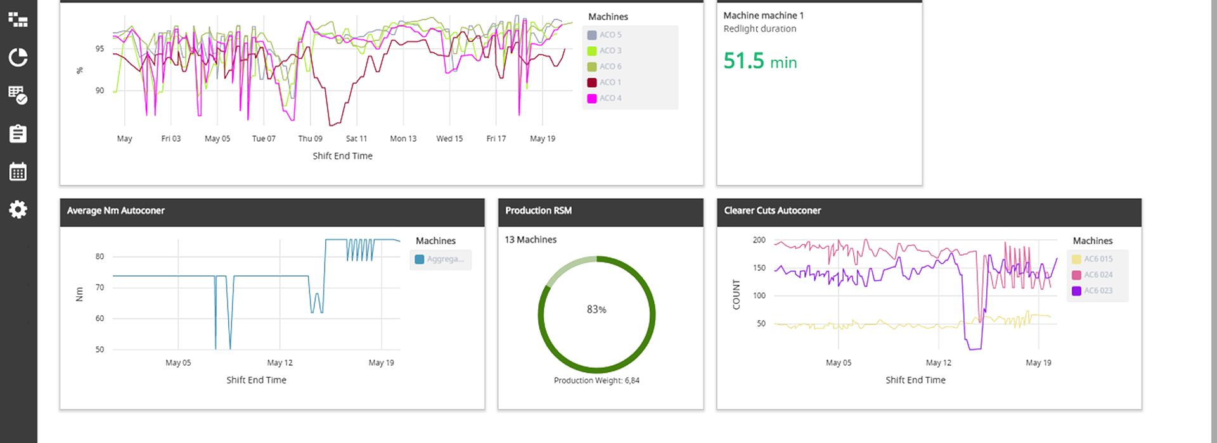The image size is (1217, 443).
Task: Open the calendar sidebar icon
Action: [x=18, y=172]
